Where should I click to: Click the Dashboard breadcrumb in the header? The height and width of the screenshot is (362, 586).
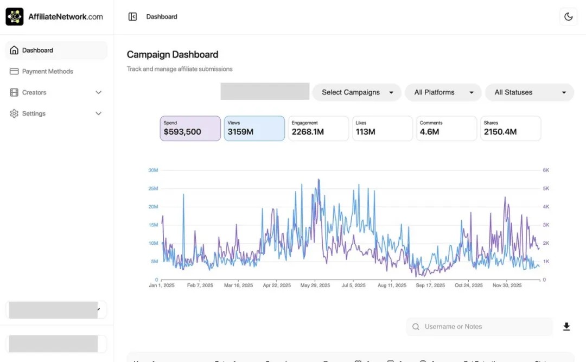click(162, 17)
